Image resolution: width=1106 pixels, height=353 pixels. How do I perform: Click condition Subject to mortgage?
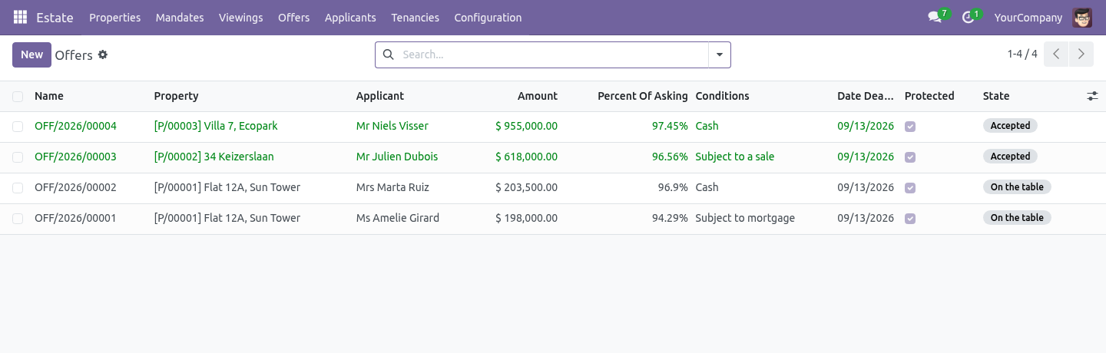745,218
